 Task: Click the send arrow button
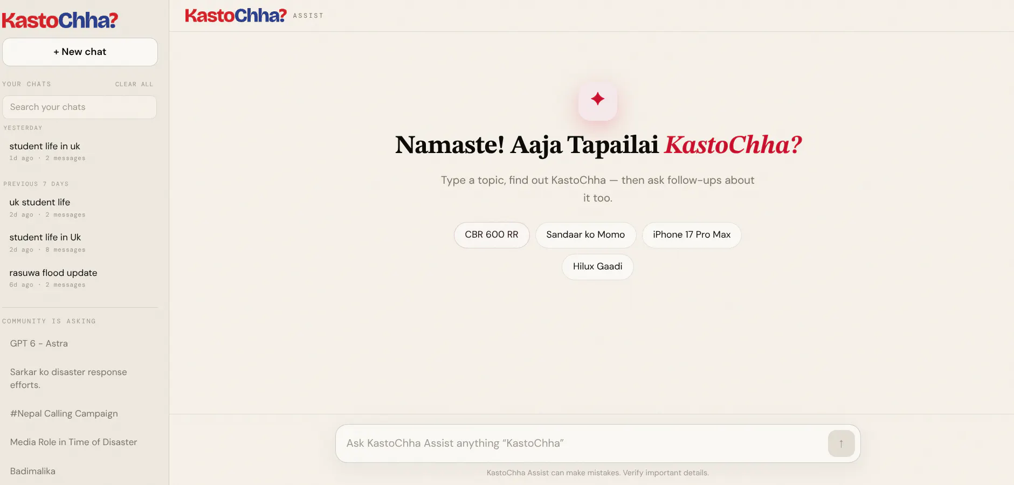pos(841,444)
